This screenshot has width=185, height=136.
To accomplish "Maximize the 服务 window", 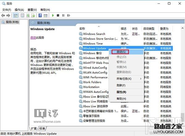I will (169, 3).
